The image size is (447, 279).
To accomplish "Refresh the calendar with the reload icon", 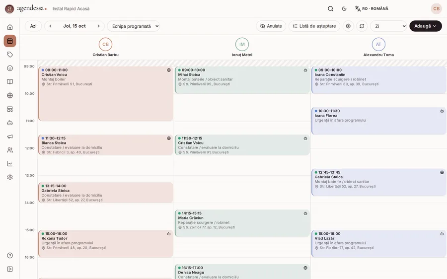I will tap(362, 26).
